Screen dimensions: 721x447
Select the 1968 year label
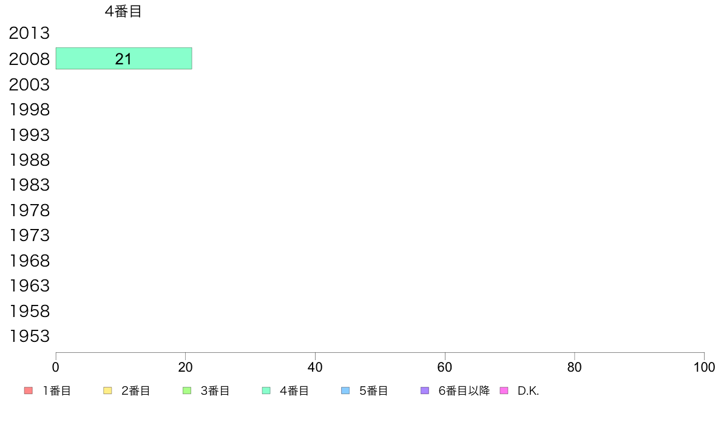(x=29, y=261)
